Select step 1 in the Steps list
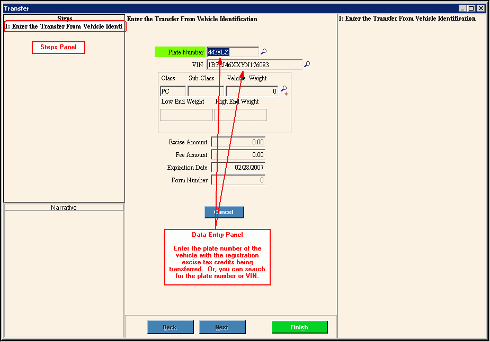This screenshot has width=490, height=342. [x=64, y=26]
